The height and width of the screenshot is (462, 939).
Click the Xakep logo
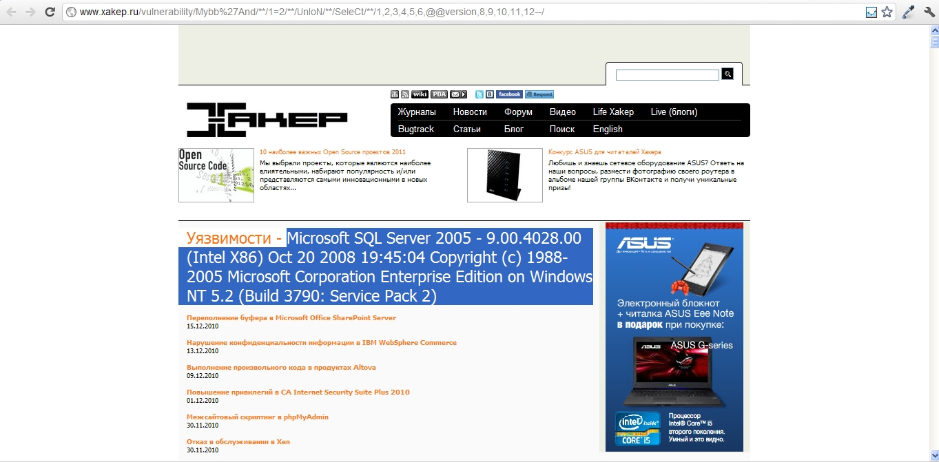(x=267, y=120)
